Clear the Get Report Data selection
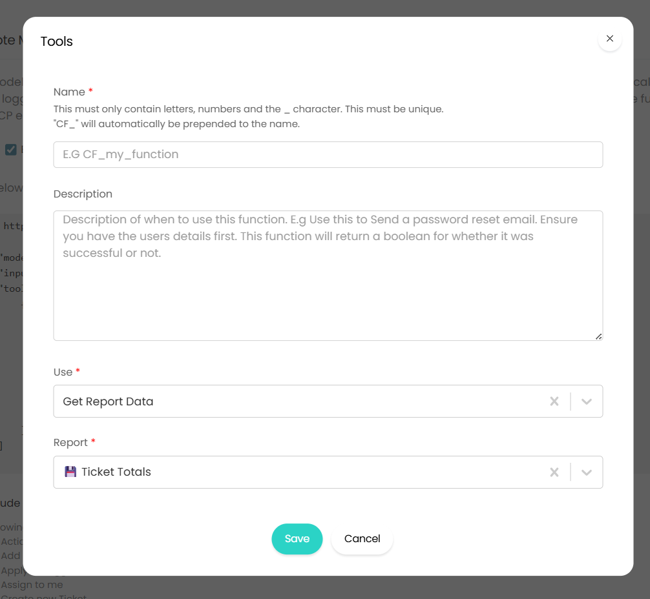 554,401
